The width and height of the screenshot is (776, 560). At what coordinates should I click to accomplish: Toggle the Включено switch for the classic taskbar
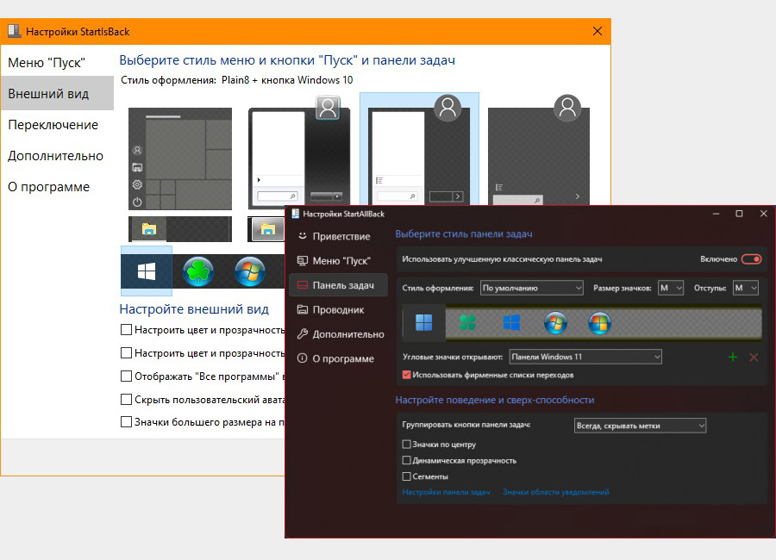click(751, 259)
